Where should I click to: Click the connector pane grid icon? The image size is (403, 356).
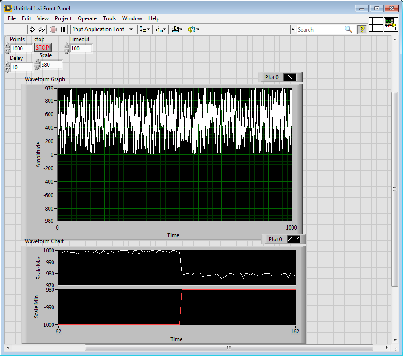tap(376, 24)
